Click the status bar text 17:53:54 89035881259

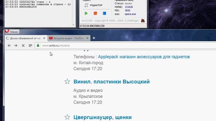coord(92,26)
